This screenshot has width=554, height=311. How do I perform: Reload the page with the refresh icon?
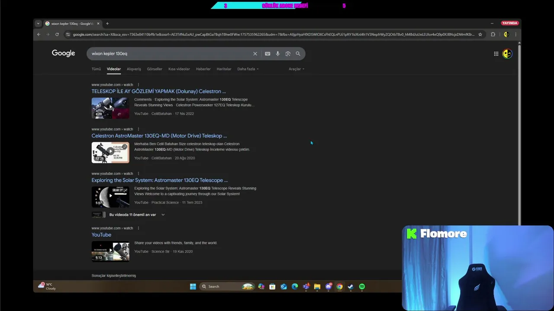coord(57,35)
